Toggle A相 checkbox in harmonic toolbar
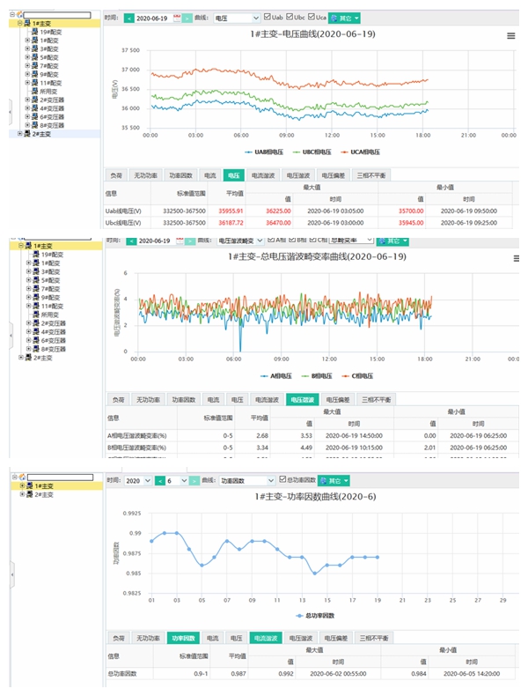The width and height of the screenshot is (528, 696). pos(271,240)
